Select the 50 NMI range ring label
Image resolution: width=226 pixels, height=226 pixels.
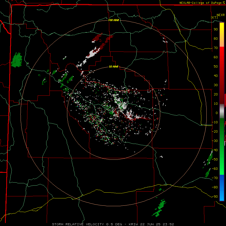click(114, 67)
